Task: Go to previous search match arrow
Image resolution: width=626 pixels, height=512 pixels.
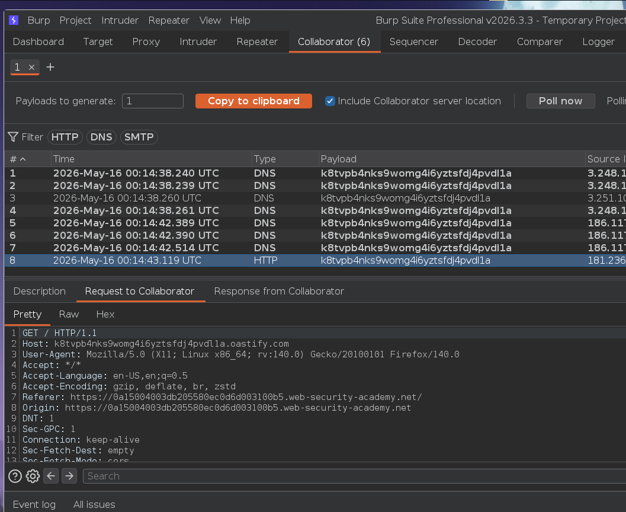Action: click(x=51, y=476)
